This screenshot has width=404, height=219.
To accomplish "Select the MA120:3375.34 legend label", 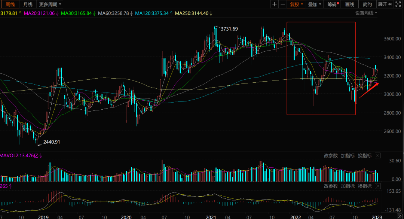I will (152, 13).
